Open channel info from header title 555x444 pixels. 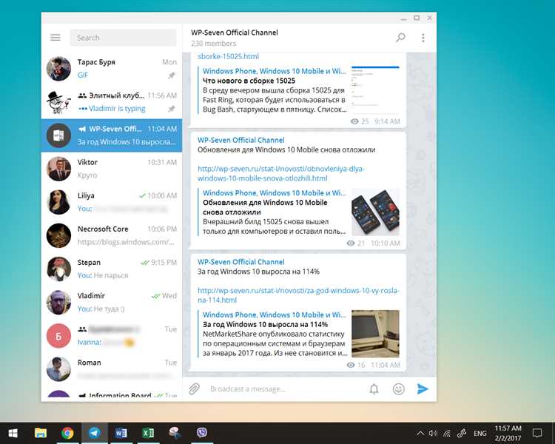point(235,33)
